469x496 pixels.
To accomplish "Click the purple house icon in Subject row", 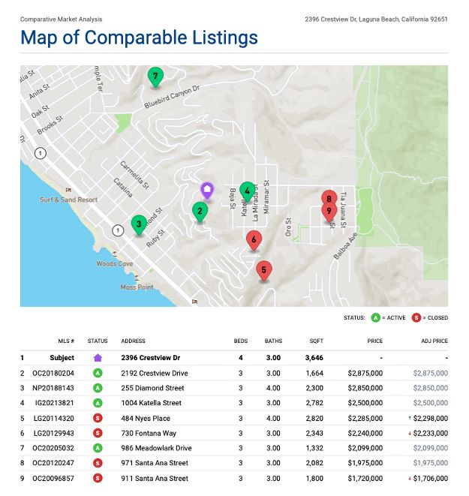I will click(98, 358).
